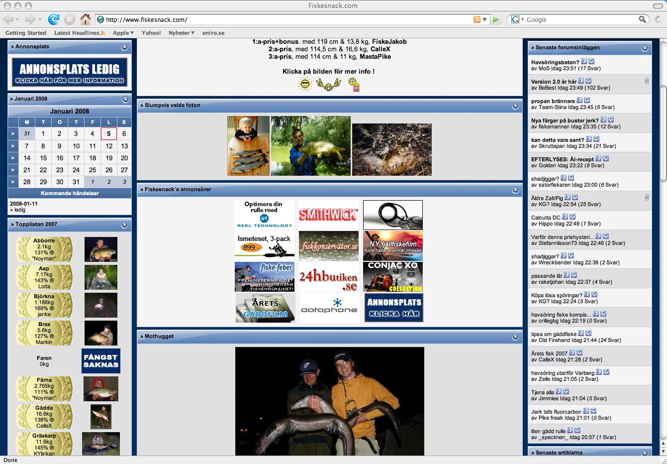Click the popcorn-eating smiley icon

[x=354, y=85]
